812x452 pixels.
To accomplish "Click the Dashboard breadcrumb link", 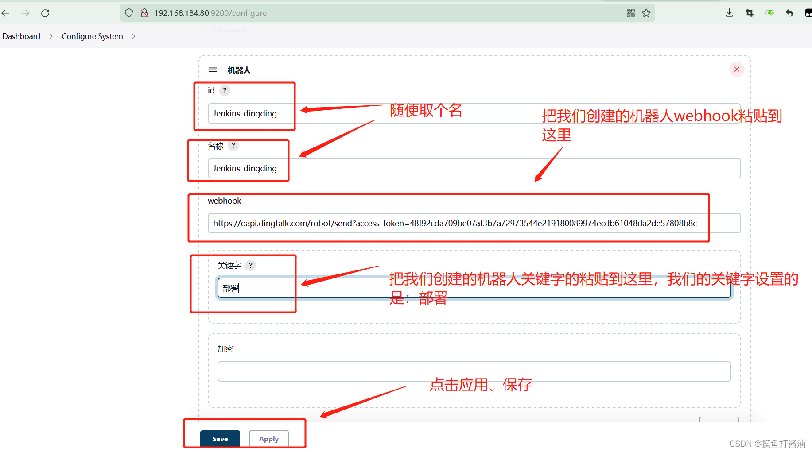I will pos(21,36).
